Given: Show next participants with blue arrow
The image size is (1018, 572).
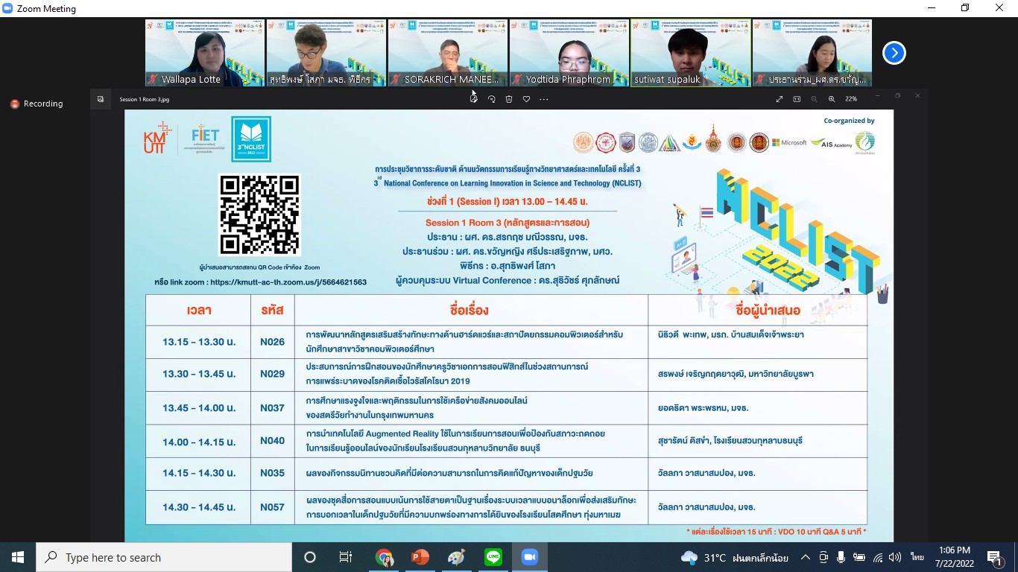Looking at the screenshot, I should click(x=894, y=53).
